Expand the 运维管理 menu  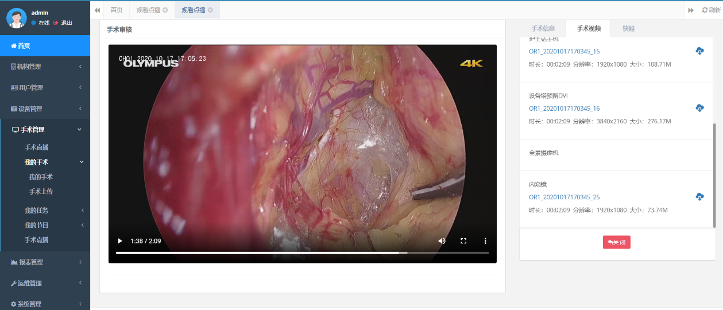(45, 283)
